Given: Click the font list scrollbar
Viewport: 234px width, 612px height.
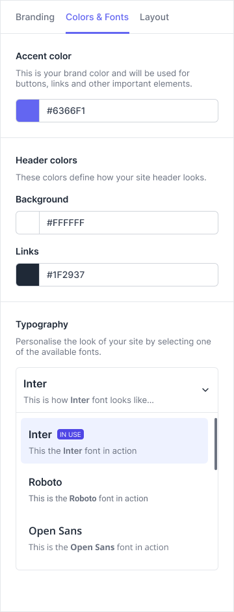Looking at the screenshot, I should click(216, 444).
